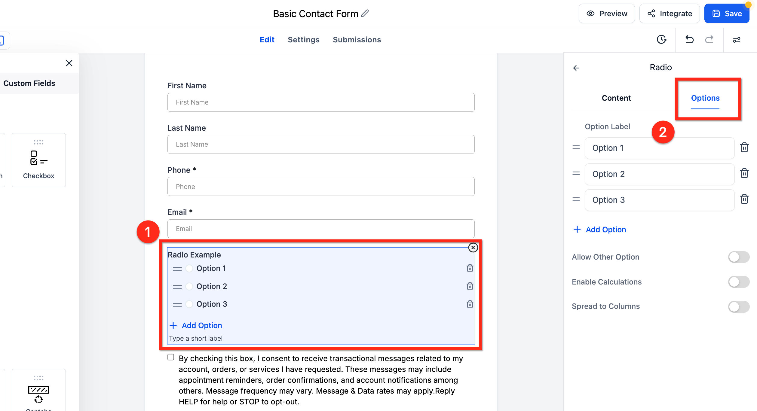Grab the reorder handle for panel Option 3

pos(576,199)
